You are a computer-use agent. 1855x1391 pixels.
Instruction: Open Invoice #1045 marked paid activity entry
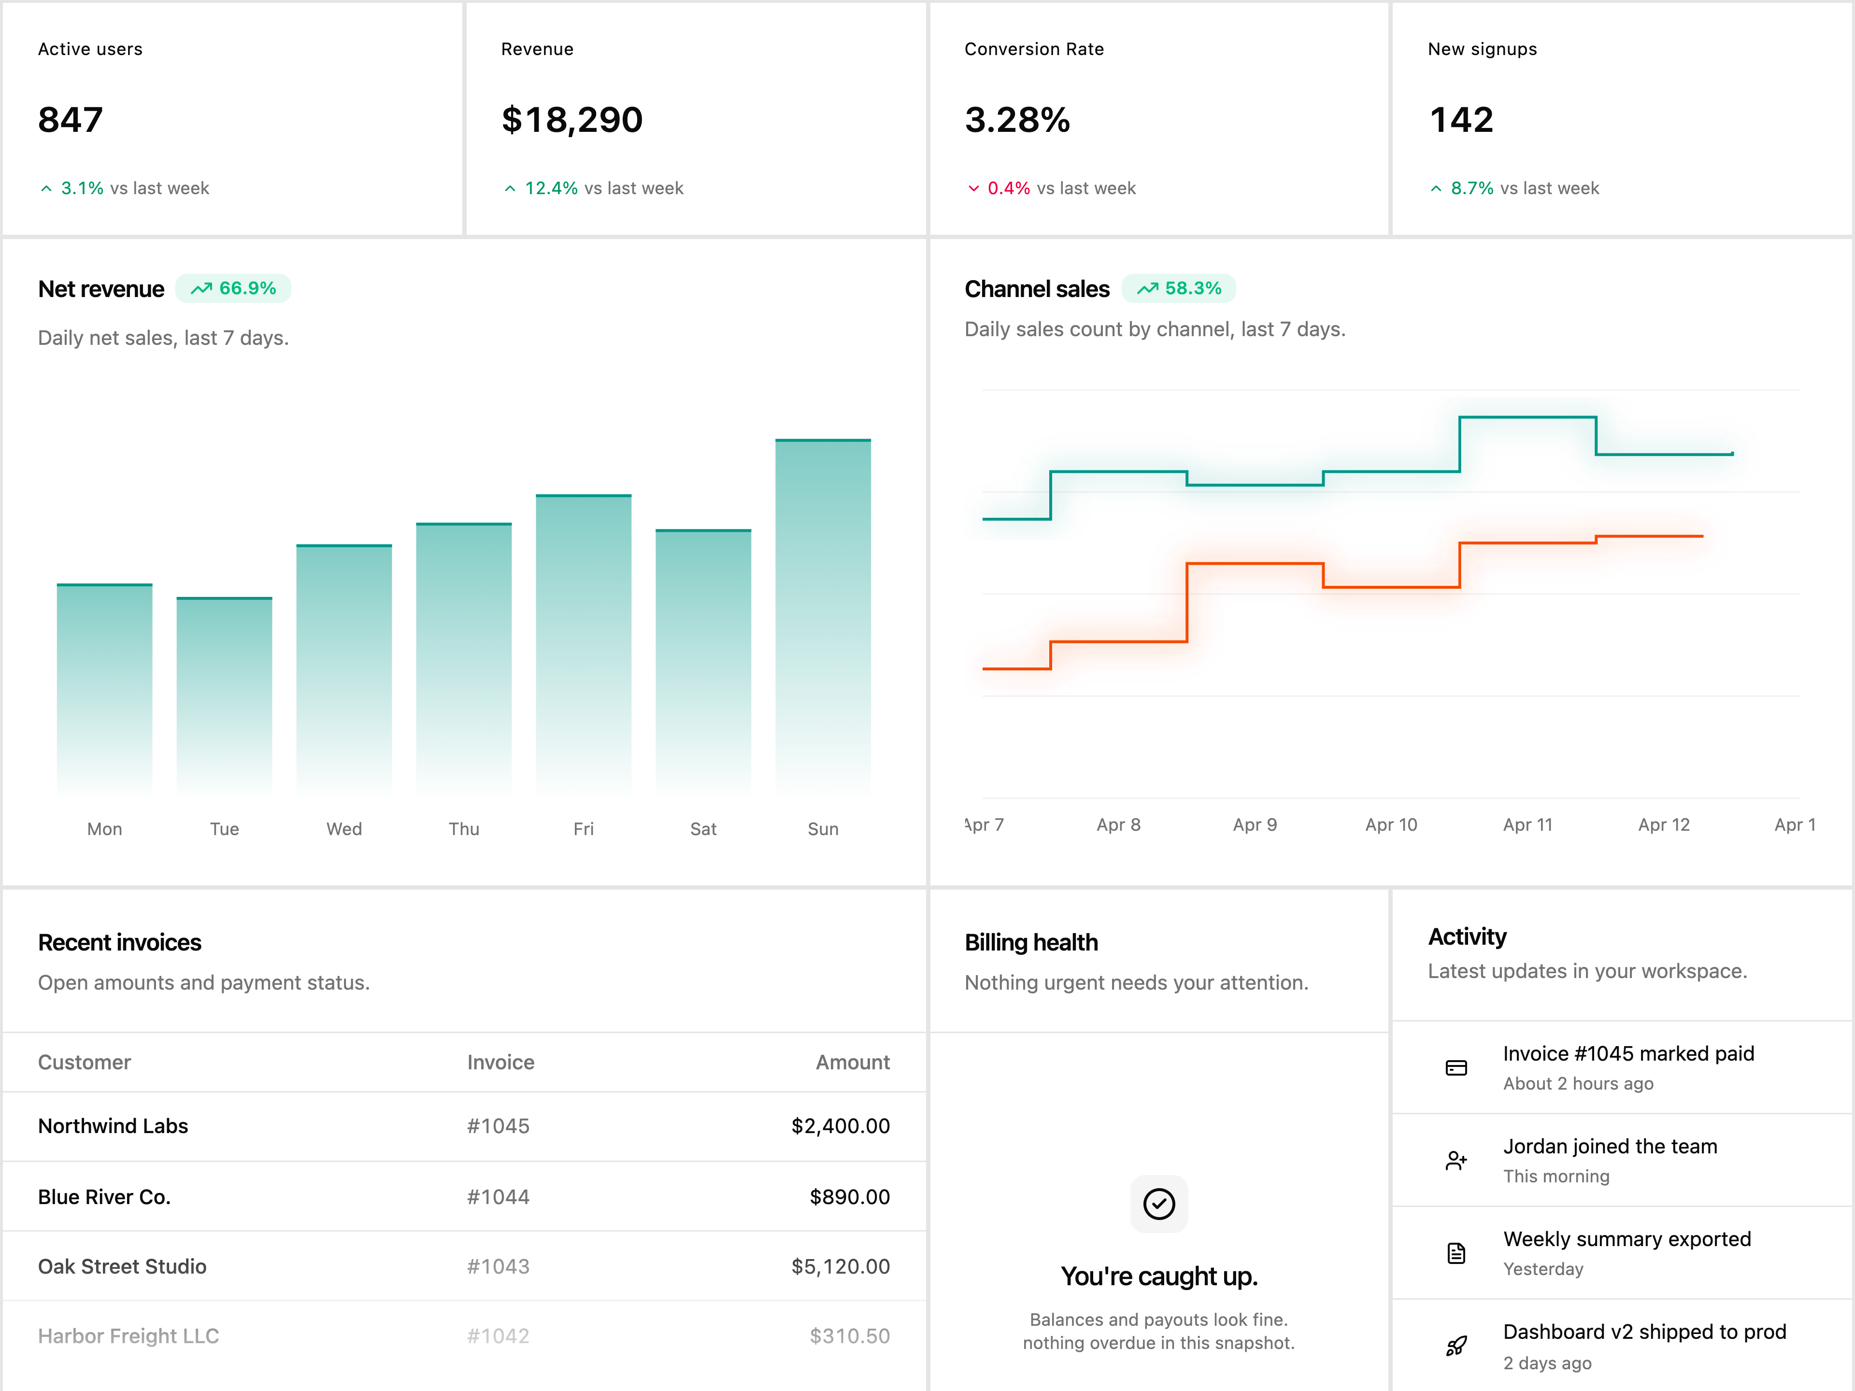(x=1623, y=1067)
